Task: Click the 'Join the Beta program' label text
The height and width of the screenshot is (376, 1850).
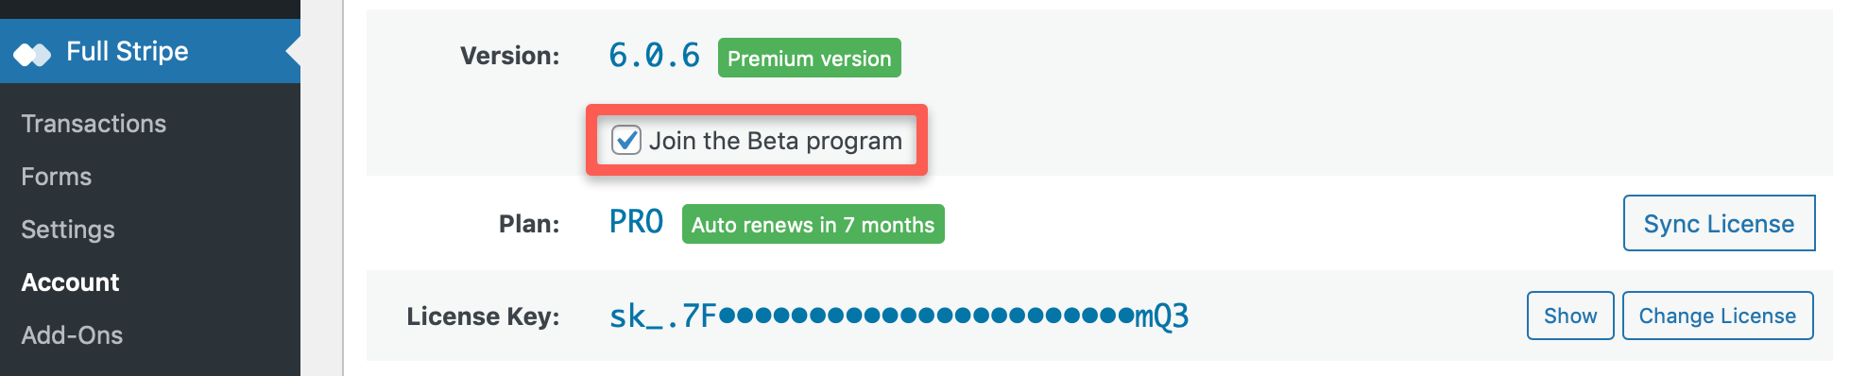Action: (x=775, y=141)
